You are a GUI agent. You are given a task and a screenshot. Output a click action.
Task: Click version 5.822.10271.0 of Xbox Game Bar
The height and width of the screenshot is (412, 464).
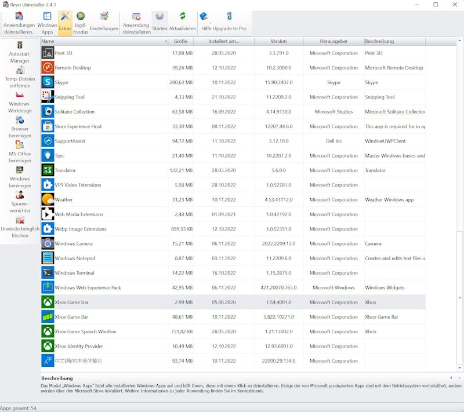point(278,317)
